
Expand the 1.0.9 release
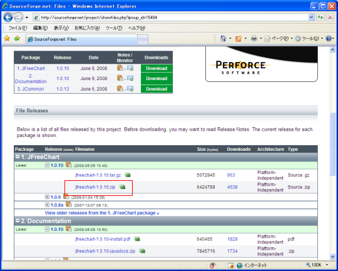coord(47,197)
